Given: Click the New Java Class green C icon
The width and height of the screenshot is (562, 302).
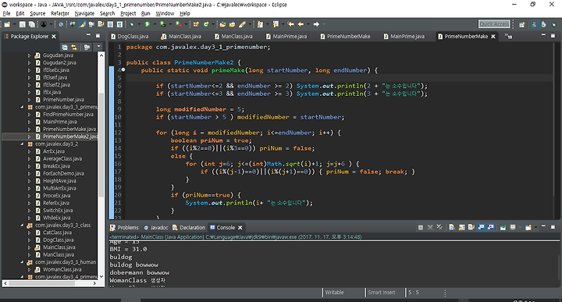Looking at the screenshot, I should (206, 24).
